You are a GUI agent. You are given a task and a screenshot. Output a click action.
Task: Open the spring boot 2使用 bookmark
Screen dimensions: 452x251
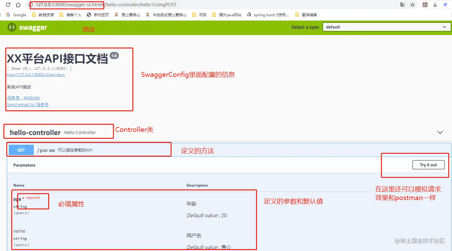(268, 15)
